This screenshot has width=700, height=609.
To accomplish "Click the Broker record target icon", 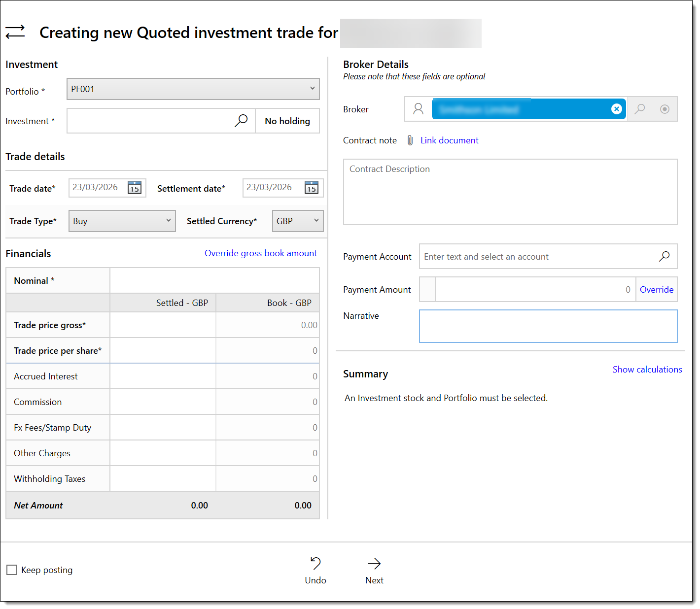I will tap(665, 109).
